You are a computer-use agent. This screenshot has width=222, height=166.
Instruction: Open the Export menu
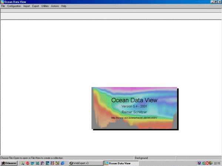[x=36, y=6]
